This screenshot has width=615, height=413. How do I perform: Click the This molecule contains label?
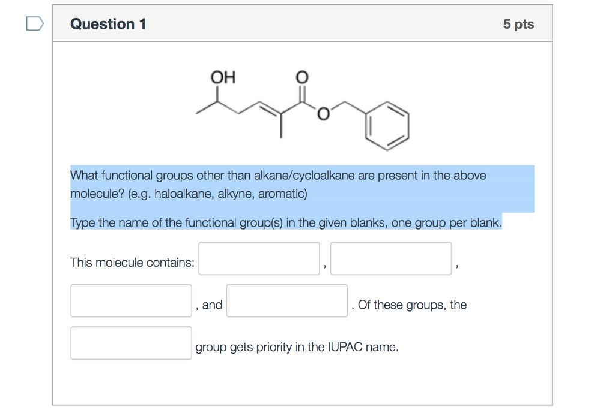(x=132, y=262)
